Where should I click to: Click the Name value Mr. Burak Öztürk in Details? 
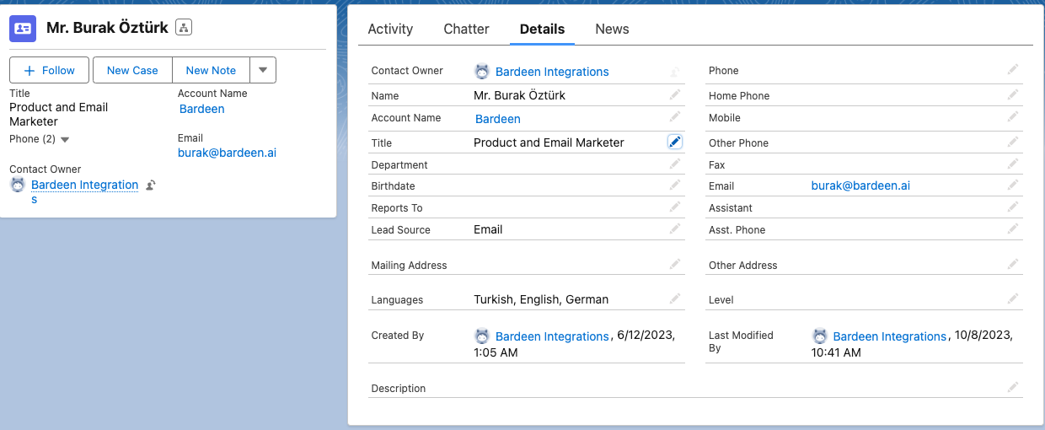click(519, 95)
